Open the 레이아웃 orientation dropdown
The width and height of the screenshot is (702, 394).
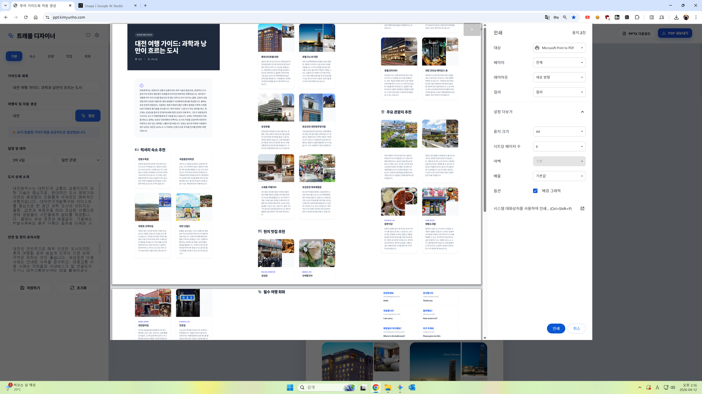[x=559, y=77]
